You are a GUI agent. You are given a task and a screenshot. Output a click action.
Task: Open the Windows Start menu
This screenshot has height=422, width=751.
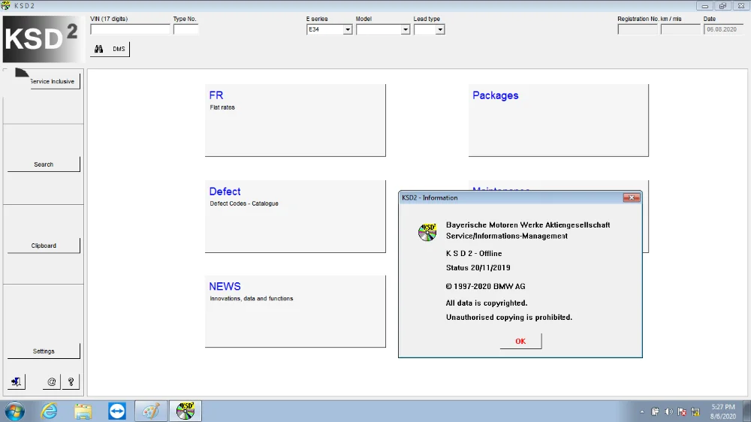(x=14, y=411)
